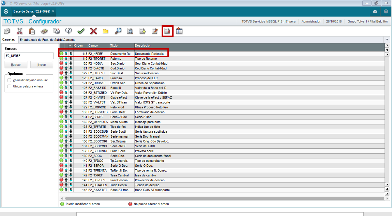Select the F2_CHVNFE field cell
The width and height of the screenshot is (392, 216).
tap(99, 97)
